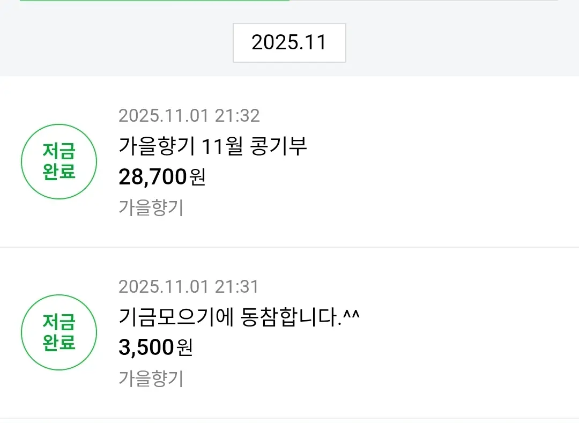Select the 28,700원 amount

click(x=153, y=176)
